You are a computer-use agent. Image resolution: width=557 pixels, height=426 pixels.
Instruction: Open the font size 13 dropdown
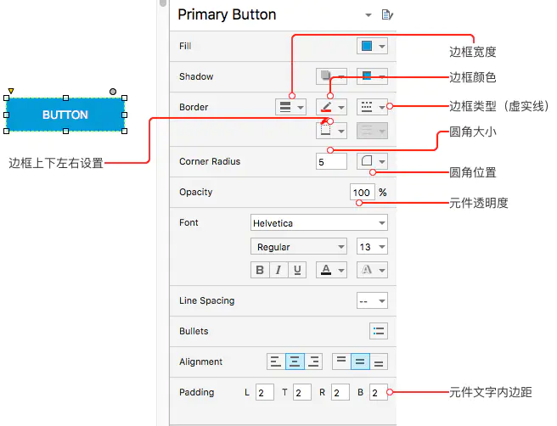click(372, 247)
